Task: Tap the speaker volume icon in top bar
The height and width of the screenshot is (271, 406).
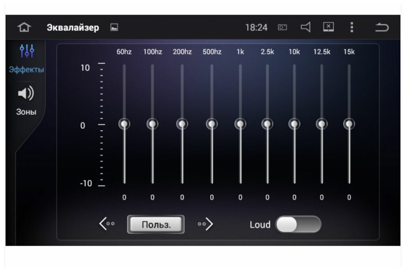Action: (x=305, y=27)
